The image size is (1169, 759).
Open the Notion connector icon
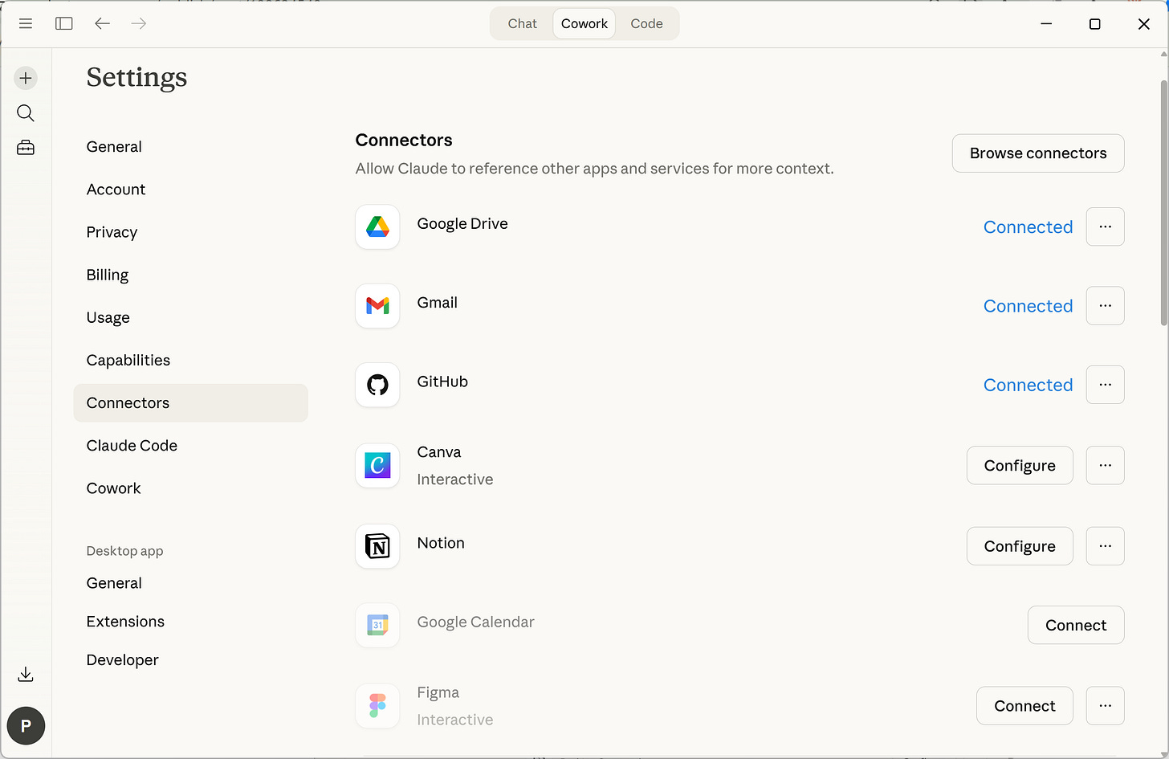point(377,546)
